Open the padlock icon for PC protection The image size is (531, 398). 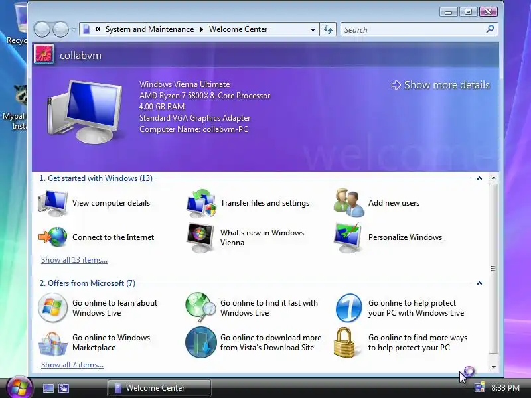(x=344, y=342)
